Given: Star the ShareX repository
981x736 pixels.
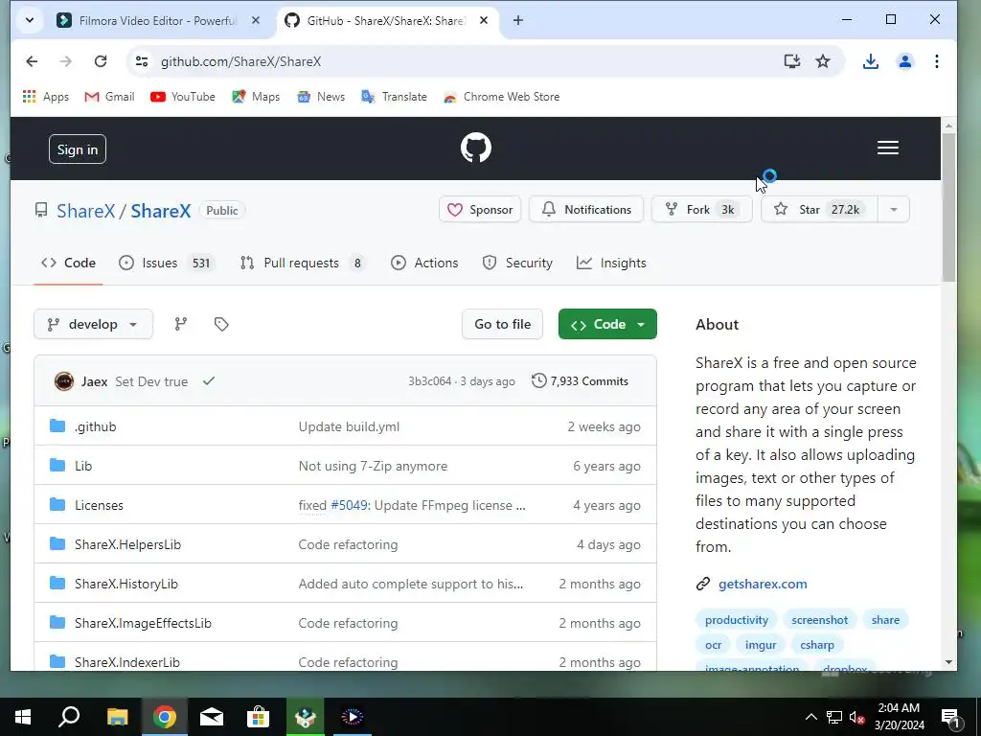Looking at the screenshot, I should pyautogui.click(x=820, y=210).
